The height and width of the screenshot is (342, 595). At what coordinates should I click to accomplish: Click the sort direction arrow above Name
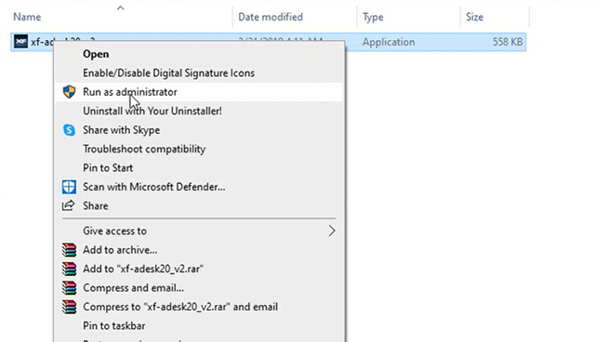tap(120, 7)
